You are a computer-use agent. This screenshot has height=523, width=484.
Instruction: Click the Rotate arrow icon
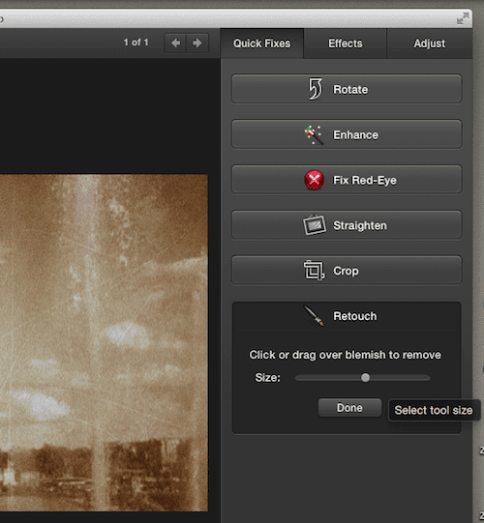[x=315, y=89]
